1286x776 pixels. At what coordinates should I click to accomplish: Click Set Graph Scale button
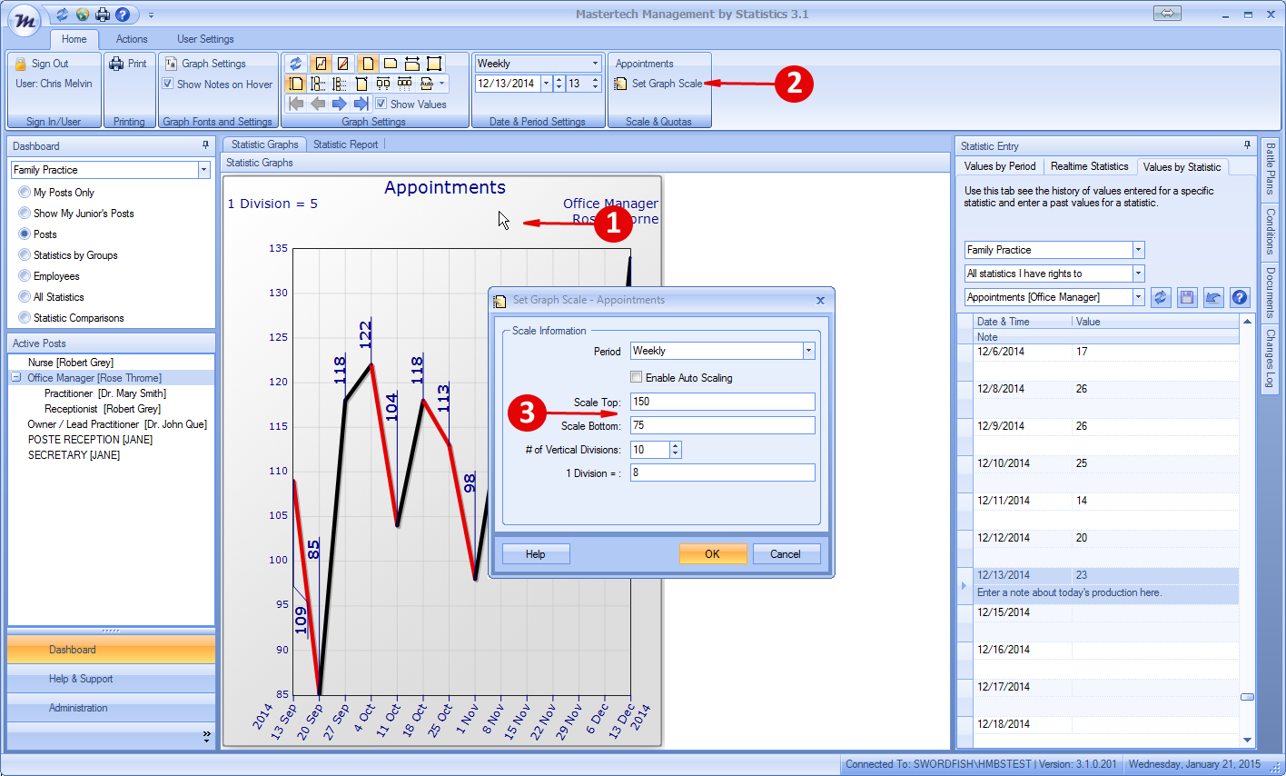(658, 84)
